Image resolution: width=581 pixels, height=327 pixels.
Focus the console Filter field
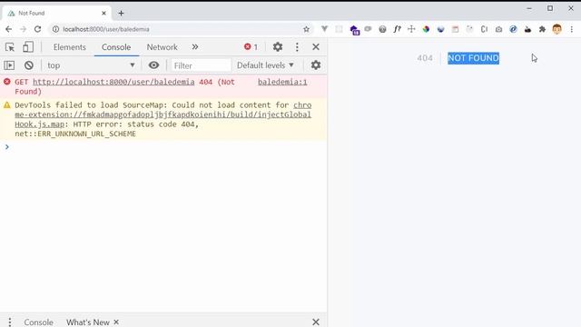201,65
